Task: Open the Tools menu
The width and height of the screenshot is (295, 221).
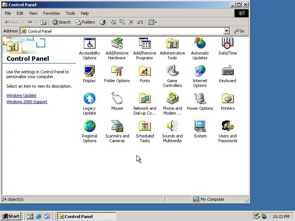Action: (70, 13)
